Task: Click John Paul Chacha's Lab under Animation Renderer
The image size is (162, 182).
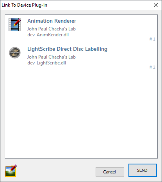Action: [x=52, y=29]
